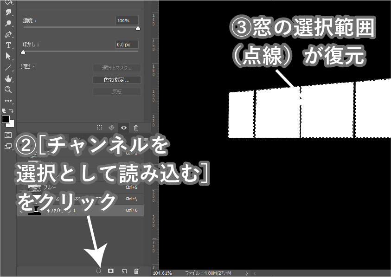Click the 反転 button

117,91
